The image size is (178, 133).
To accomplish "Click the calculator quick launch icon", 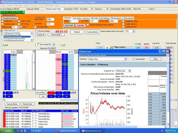I will point(25,131).
